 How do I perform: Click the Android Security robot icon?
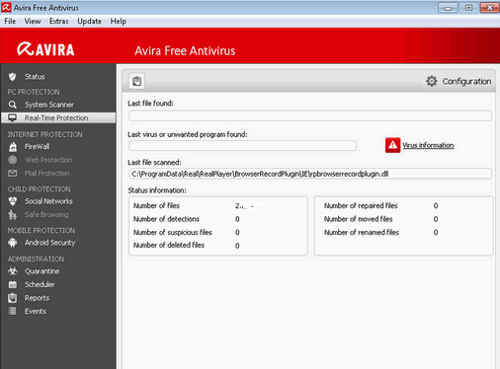(13, 243)
